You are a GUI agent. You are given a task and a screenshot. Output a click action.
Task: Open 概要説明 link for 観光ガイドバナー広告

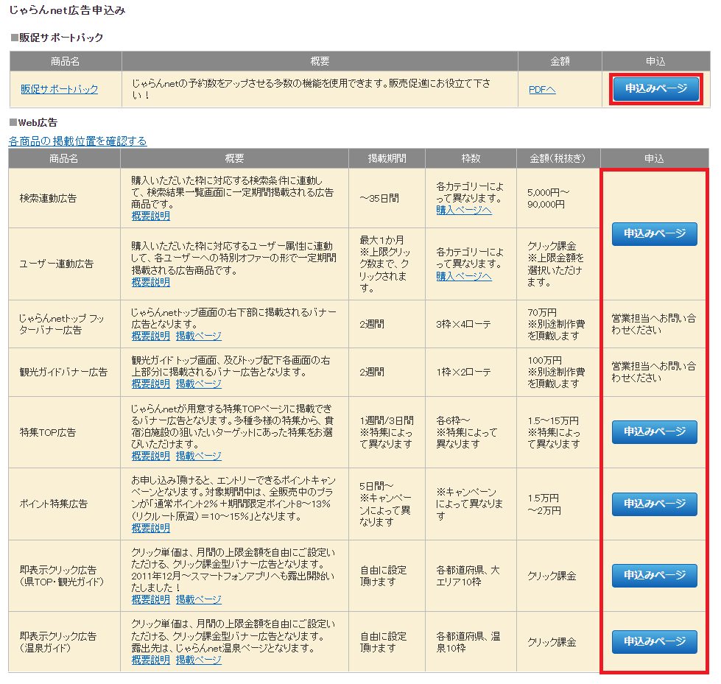coord(150,384)
